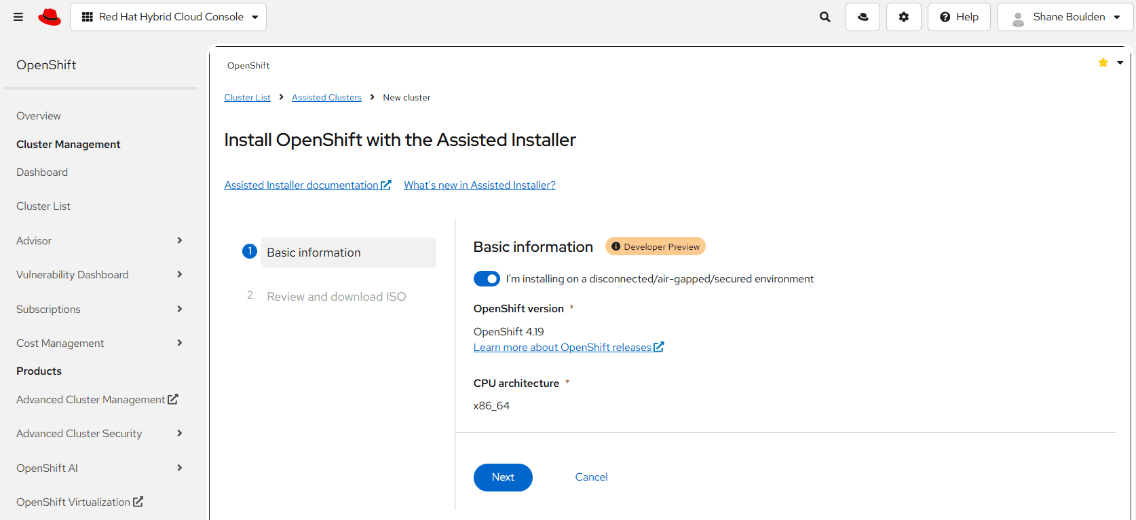The height and width of the screenshot is (520, 1136).
Task: Expand the Subscriptions sidebar section
Action: pyautogui.click(x=100, y=309)
